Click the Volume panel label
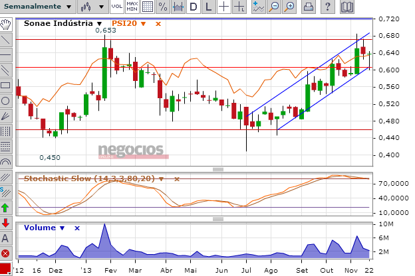Screen dimensions: 415x276 click(x=40, y=228)
